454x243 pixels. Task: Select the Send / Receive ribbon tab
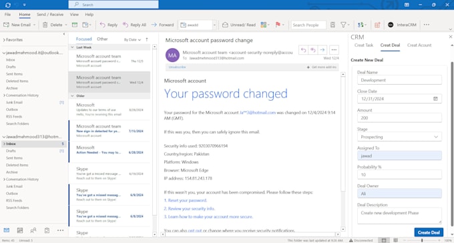[50, 15]
